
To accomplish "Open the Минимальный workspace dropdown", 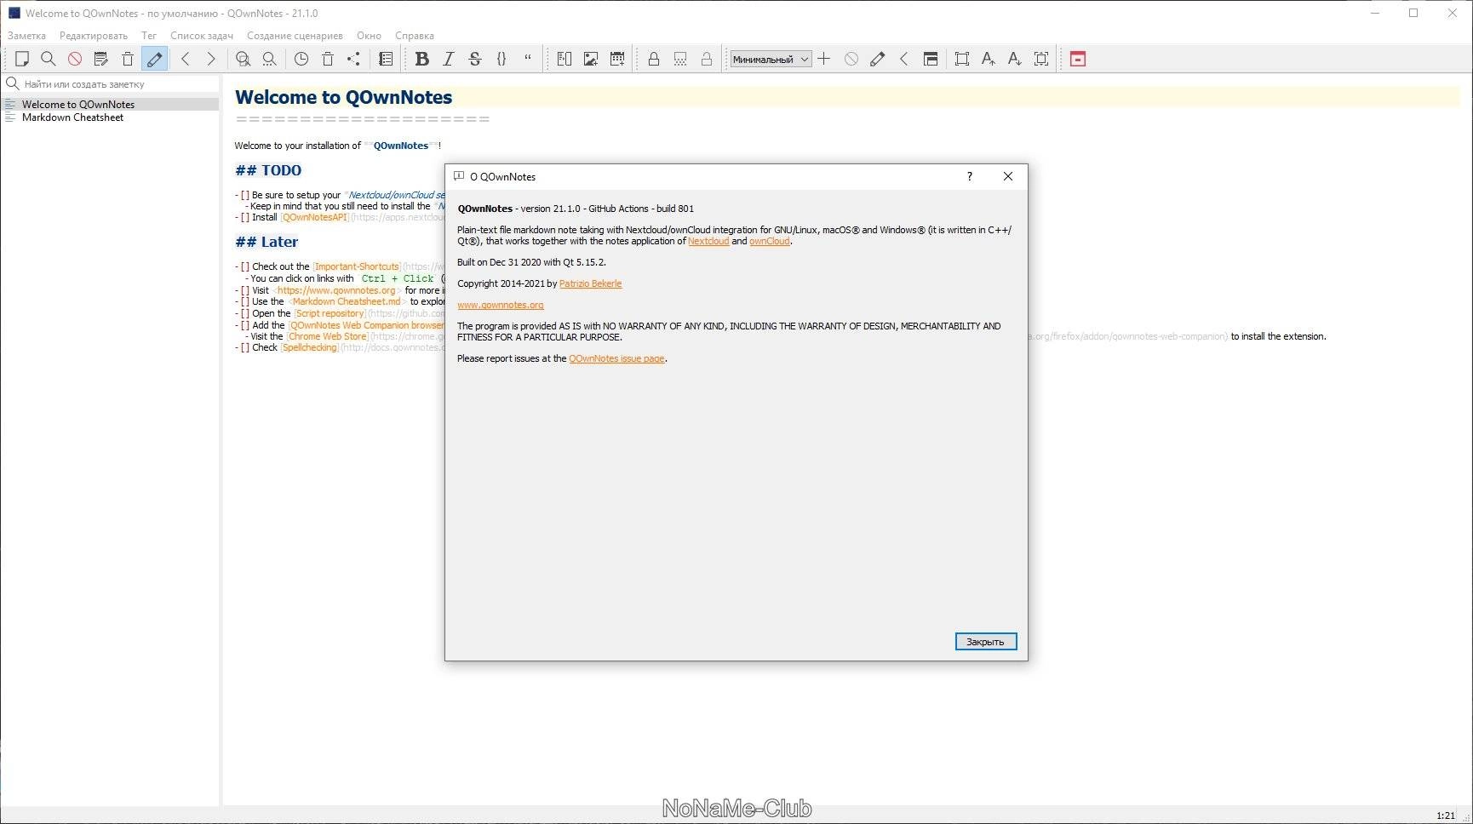I will 771,60.
